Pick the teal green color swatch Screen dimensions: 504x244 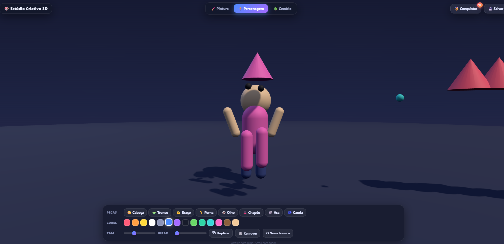pos(202,222)
